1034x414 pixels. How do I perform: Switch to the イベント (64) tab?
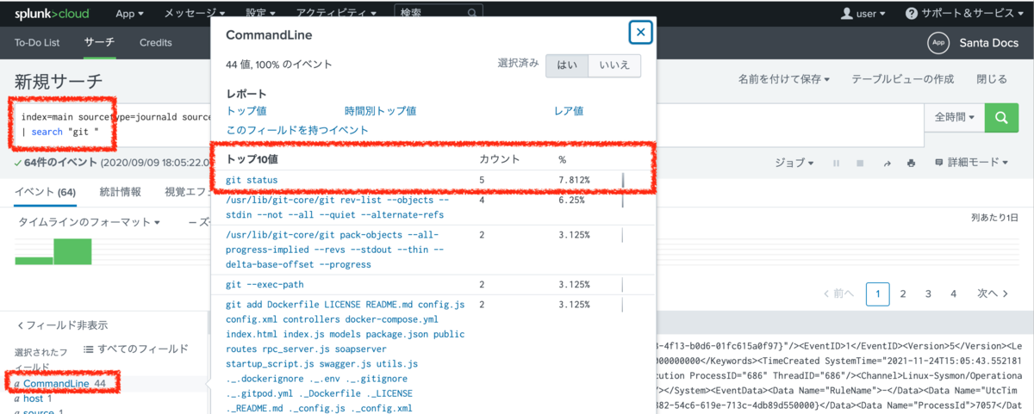point(46,192)
